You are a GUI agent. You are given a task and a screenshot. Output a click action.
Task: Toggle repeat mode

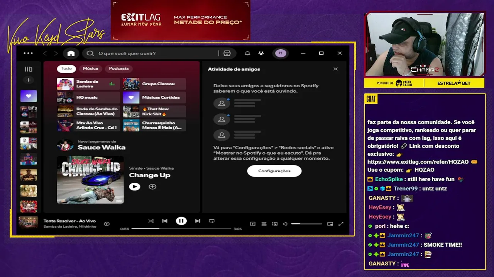point(211,221)
